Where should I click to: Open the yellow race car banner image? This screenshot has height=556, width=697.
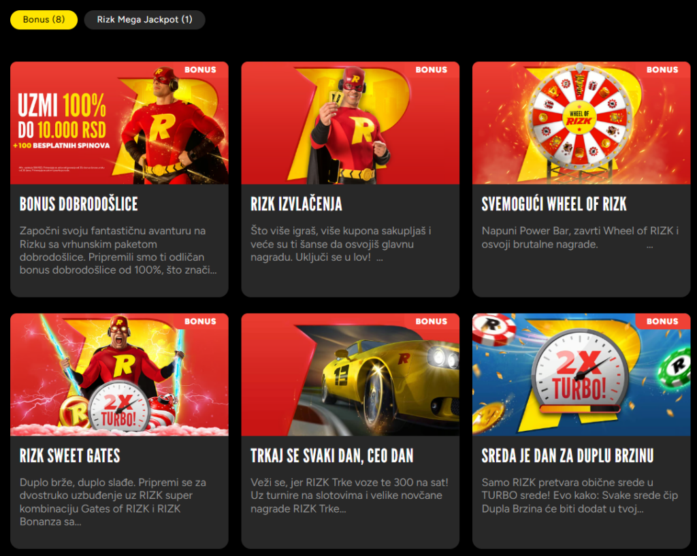coord(351,374)
